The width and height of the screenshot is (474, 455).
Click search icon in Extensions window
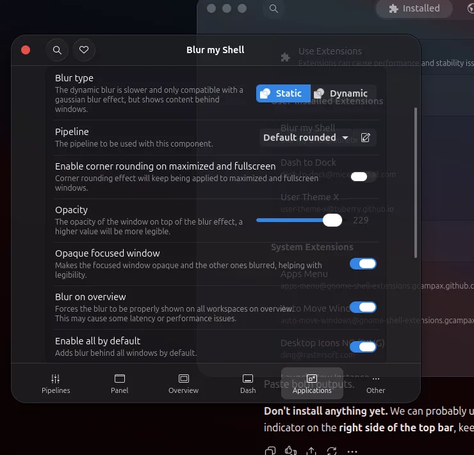point(274,8)
